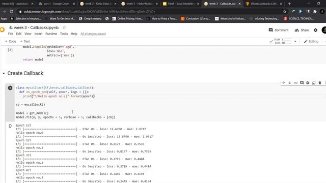This screenshot has width=326, height=183.
Task: Move the cell down with the arrow icon
Action: (x=290, y=83)
